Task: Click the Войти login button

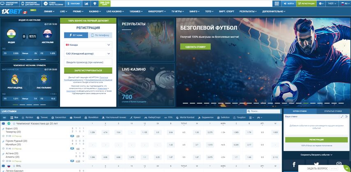Action: click(289, 3)
